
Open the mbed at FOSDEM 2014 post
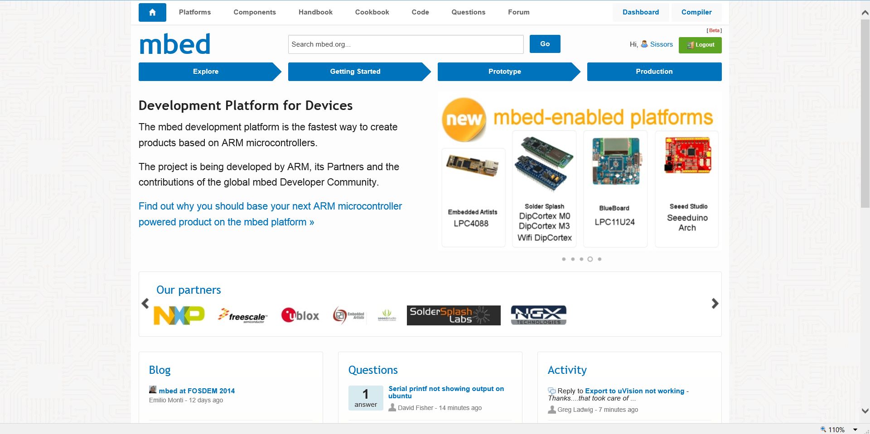pyautogui.click(x=197, y=391)
